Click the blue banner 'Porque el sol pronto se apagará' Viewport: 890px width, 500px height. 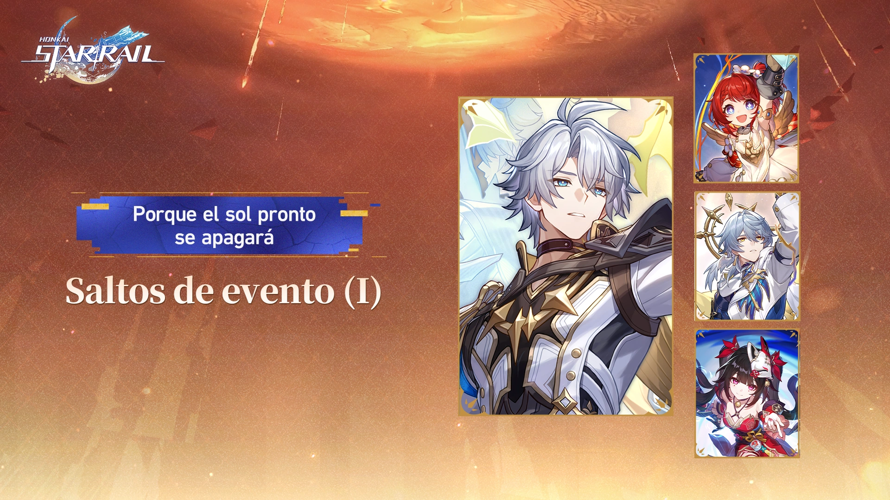pos(224,225)
